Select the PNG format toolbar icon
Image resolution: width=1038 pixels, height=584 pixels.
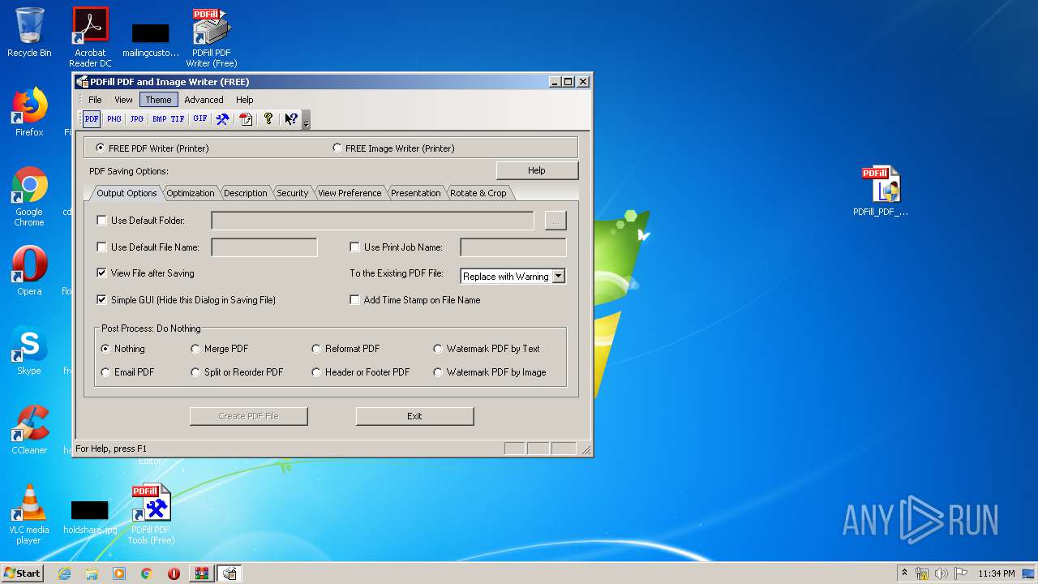click(x=114, y=119)
